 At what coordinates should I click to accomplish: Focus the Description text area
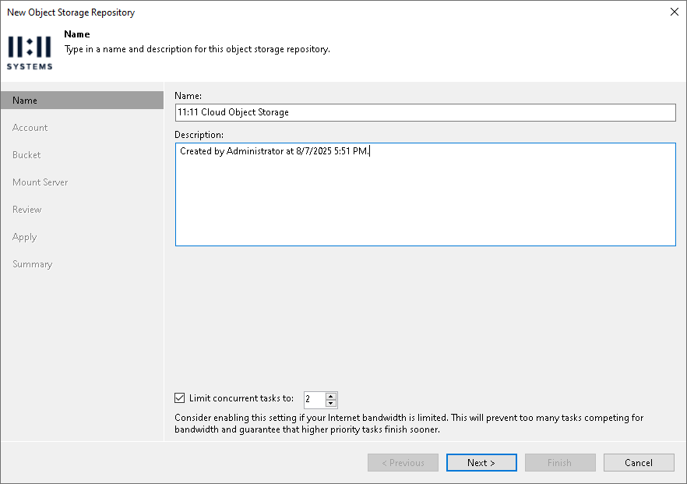[x=425, y=194]
